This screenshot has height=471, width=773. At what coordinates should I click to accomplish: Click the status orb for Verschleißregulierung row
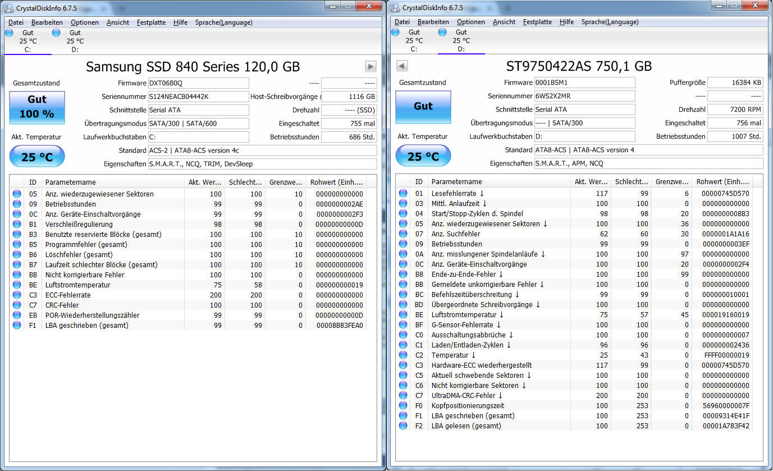17,225
